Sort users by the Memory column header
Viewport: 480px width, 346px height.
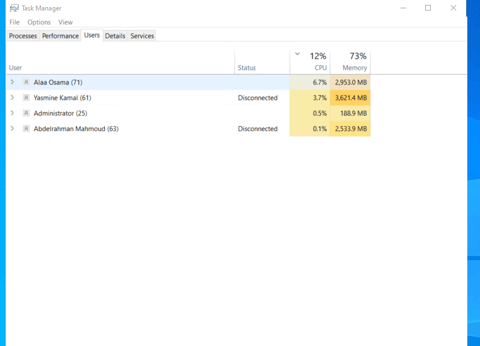[350, 62]
